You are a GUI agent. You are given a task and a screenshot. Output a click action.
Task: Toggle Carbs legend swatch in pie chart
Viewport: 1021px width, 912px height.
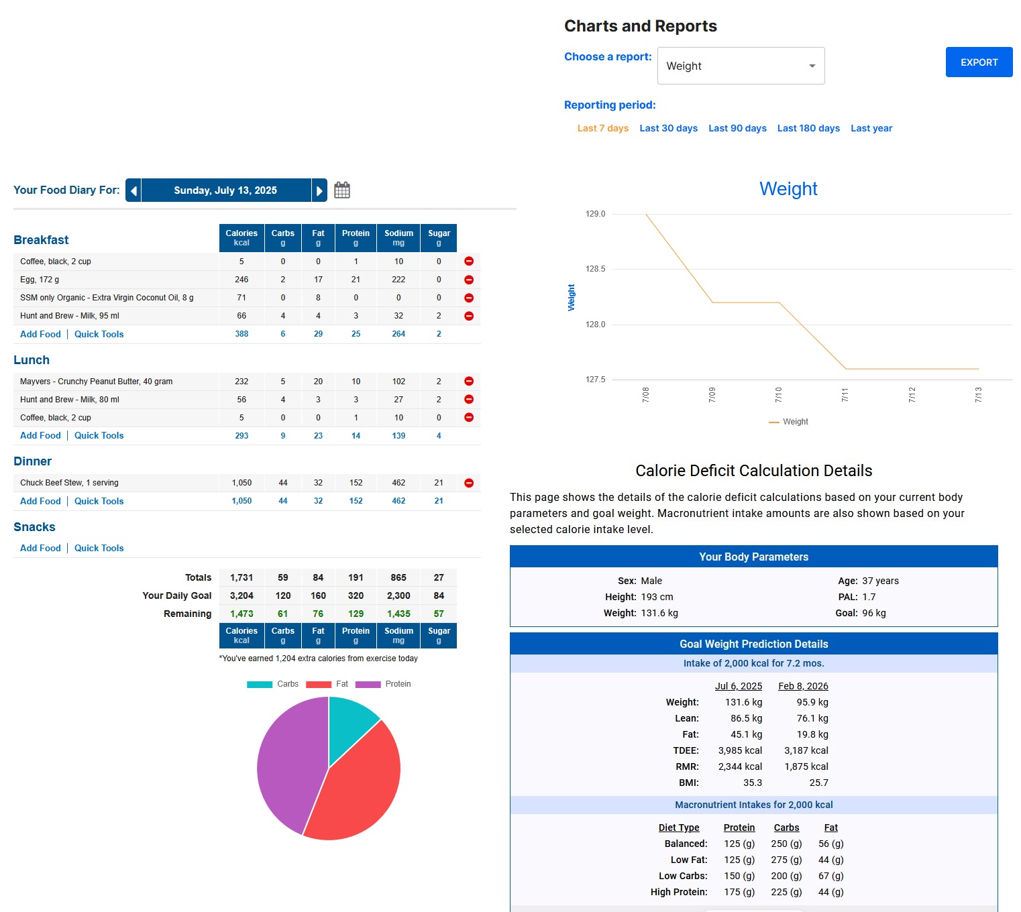pos(260,684)
